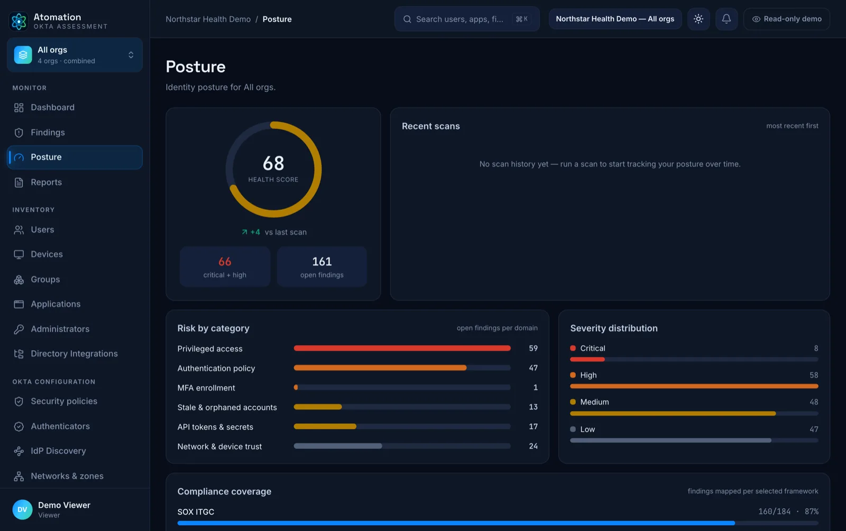This screenshot has height=531, width=846.
Task: Go to Administrators
Action: tap(75, 329)
